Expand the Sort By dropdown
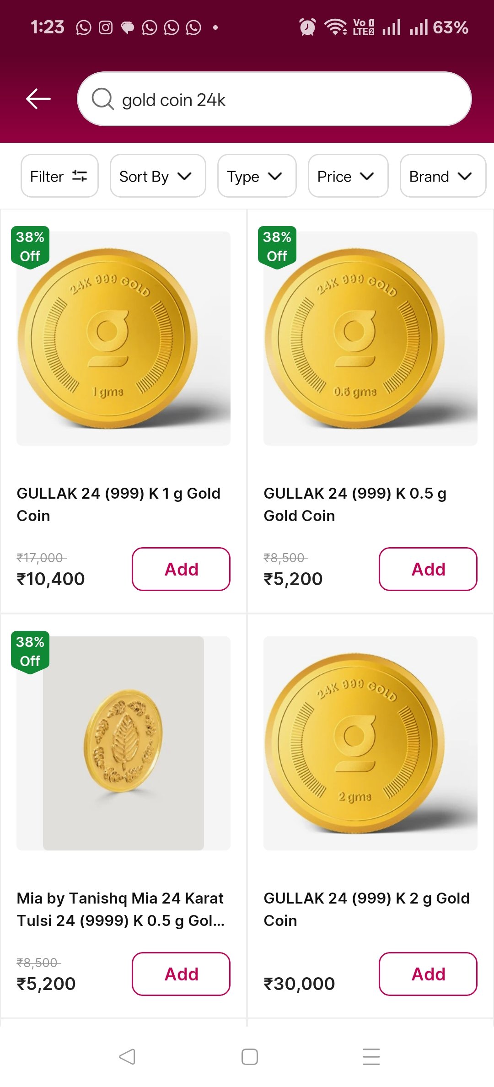Viewport: 494px width, 1087px height. [x=157, y=176]
